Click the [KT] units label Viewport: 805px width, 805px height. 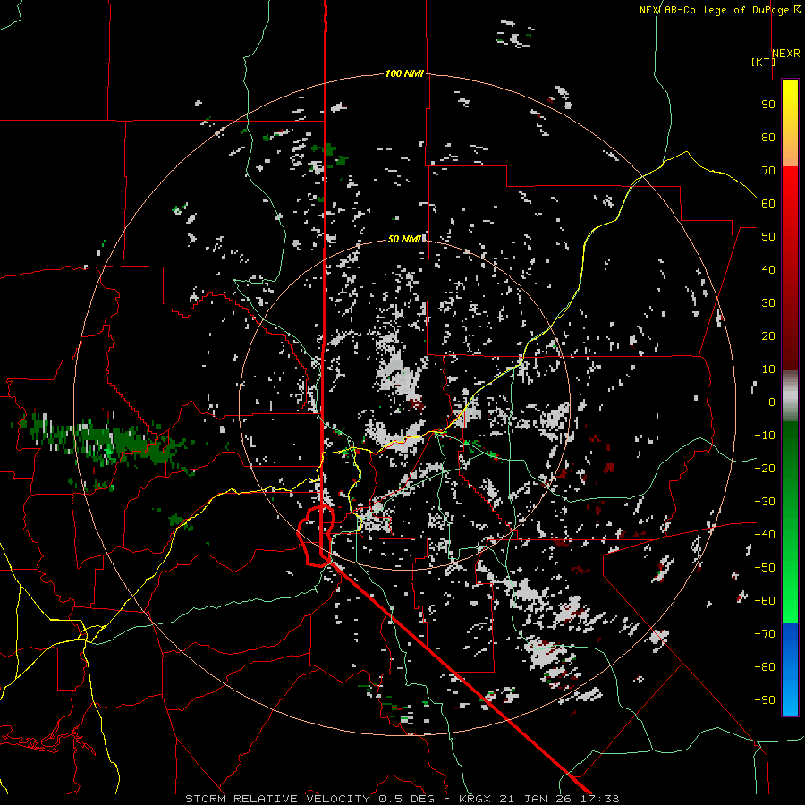tap(763, 62)
